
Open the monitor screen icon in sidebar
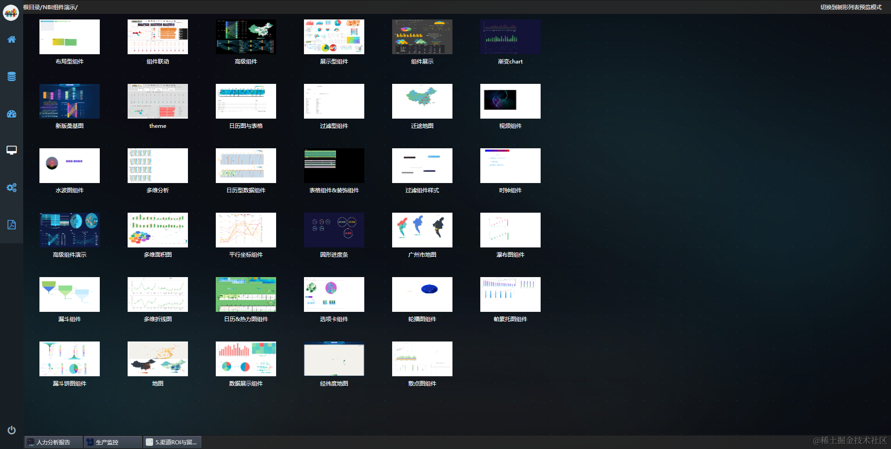tap(12, 150)
